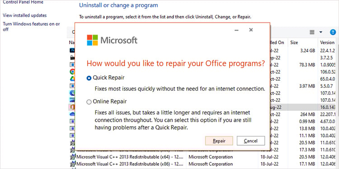Click the Repair button

coord(219,141)
